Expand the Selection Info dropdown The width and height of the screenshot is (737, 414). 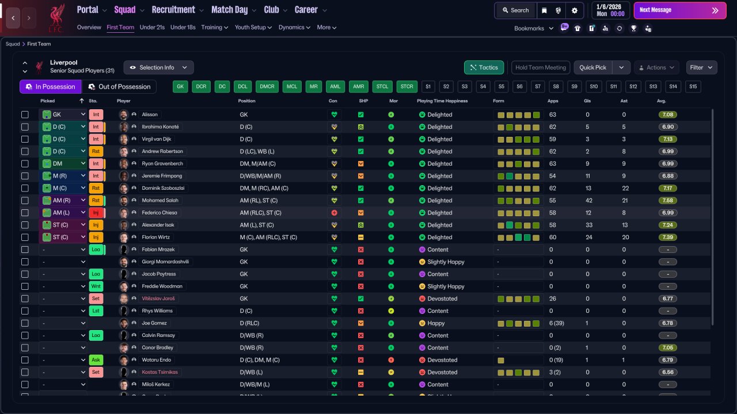click(x=158, y=67)
